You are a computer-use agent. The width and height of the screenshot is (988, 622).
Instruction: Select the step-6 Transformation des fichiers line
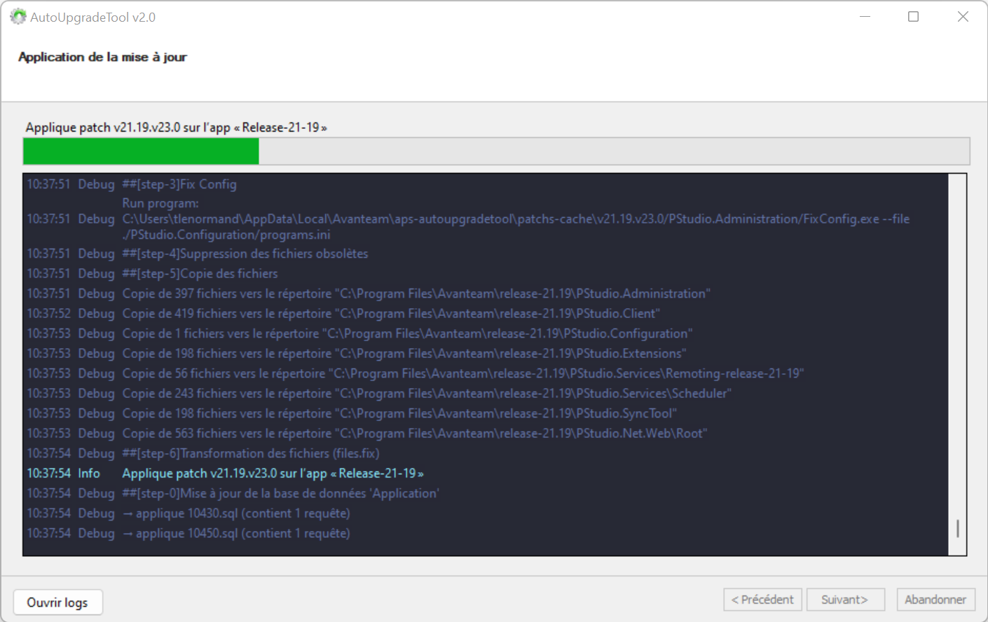click(251, 454)
